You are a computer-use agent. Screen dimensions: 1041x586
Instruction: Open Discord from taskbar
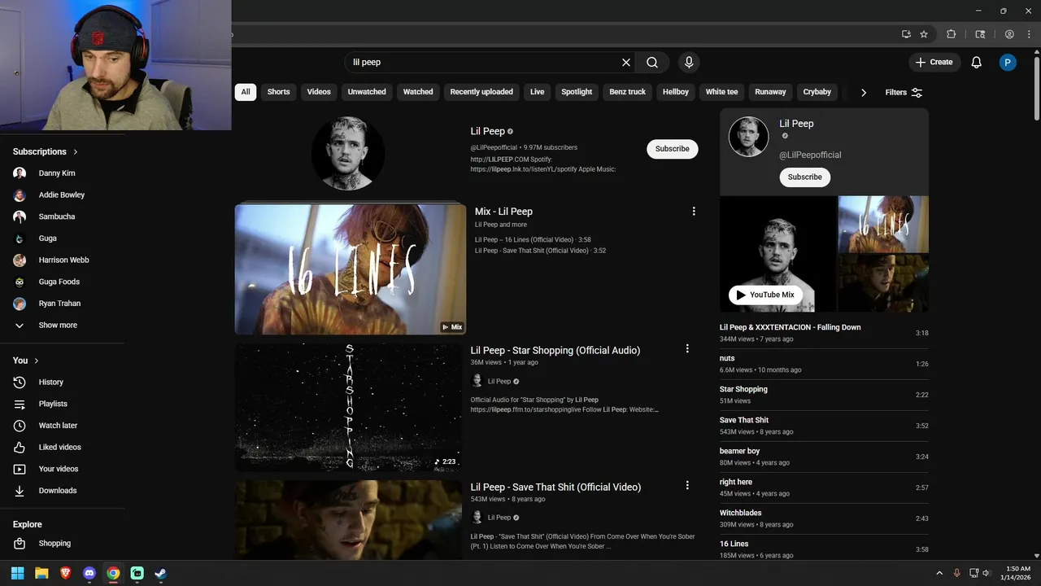coord(89,573)
